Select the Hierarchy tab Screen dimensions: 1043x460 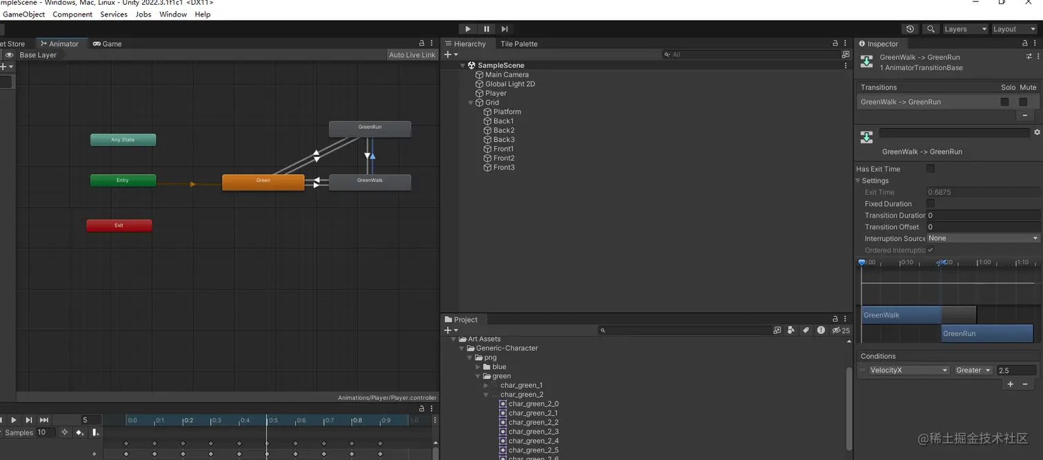pyautogui.click(x=465, y=43)
